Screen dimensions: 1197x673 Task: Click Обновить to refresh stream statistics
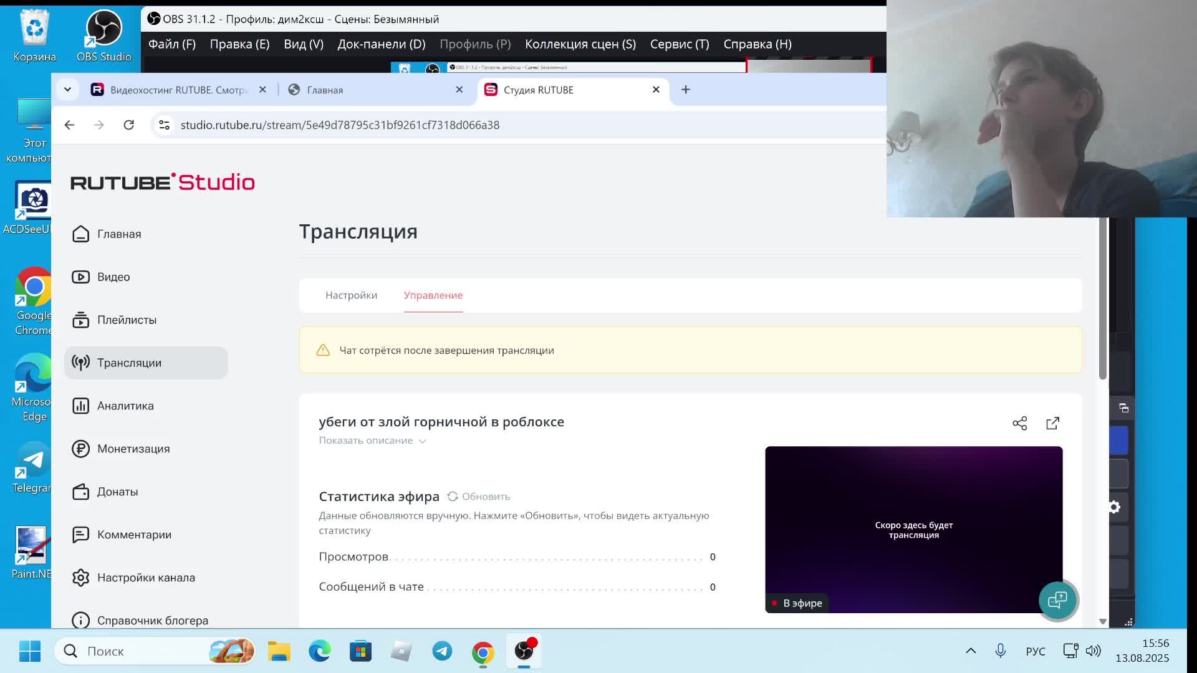(479, 497)
